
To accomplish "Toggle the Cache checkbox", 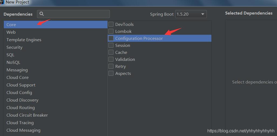I will [x=111, y=52].
